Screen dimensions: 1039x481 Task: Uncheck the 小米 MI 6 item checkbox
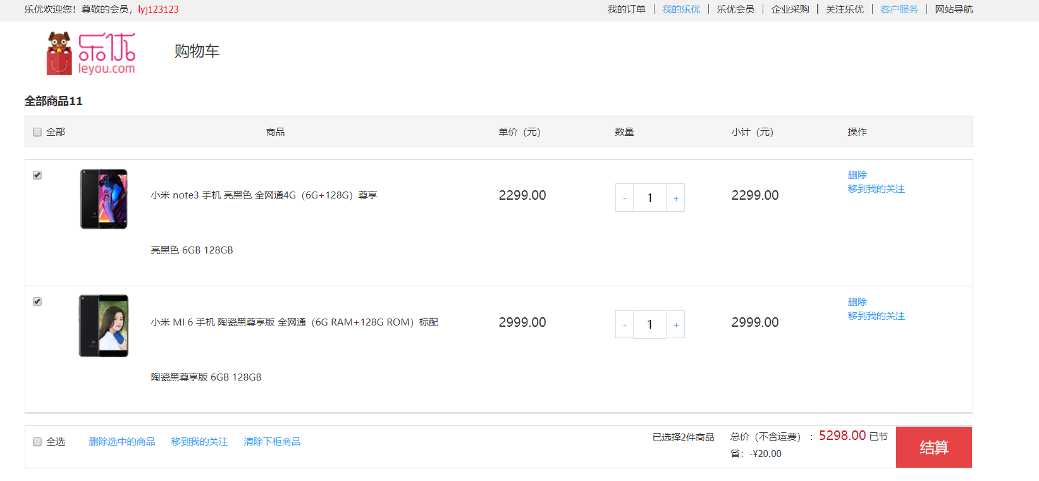pos(37,301)
